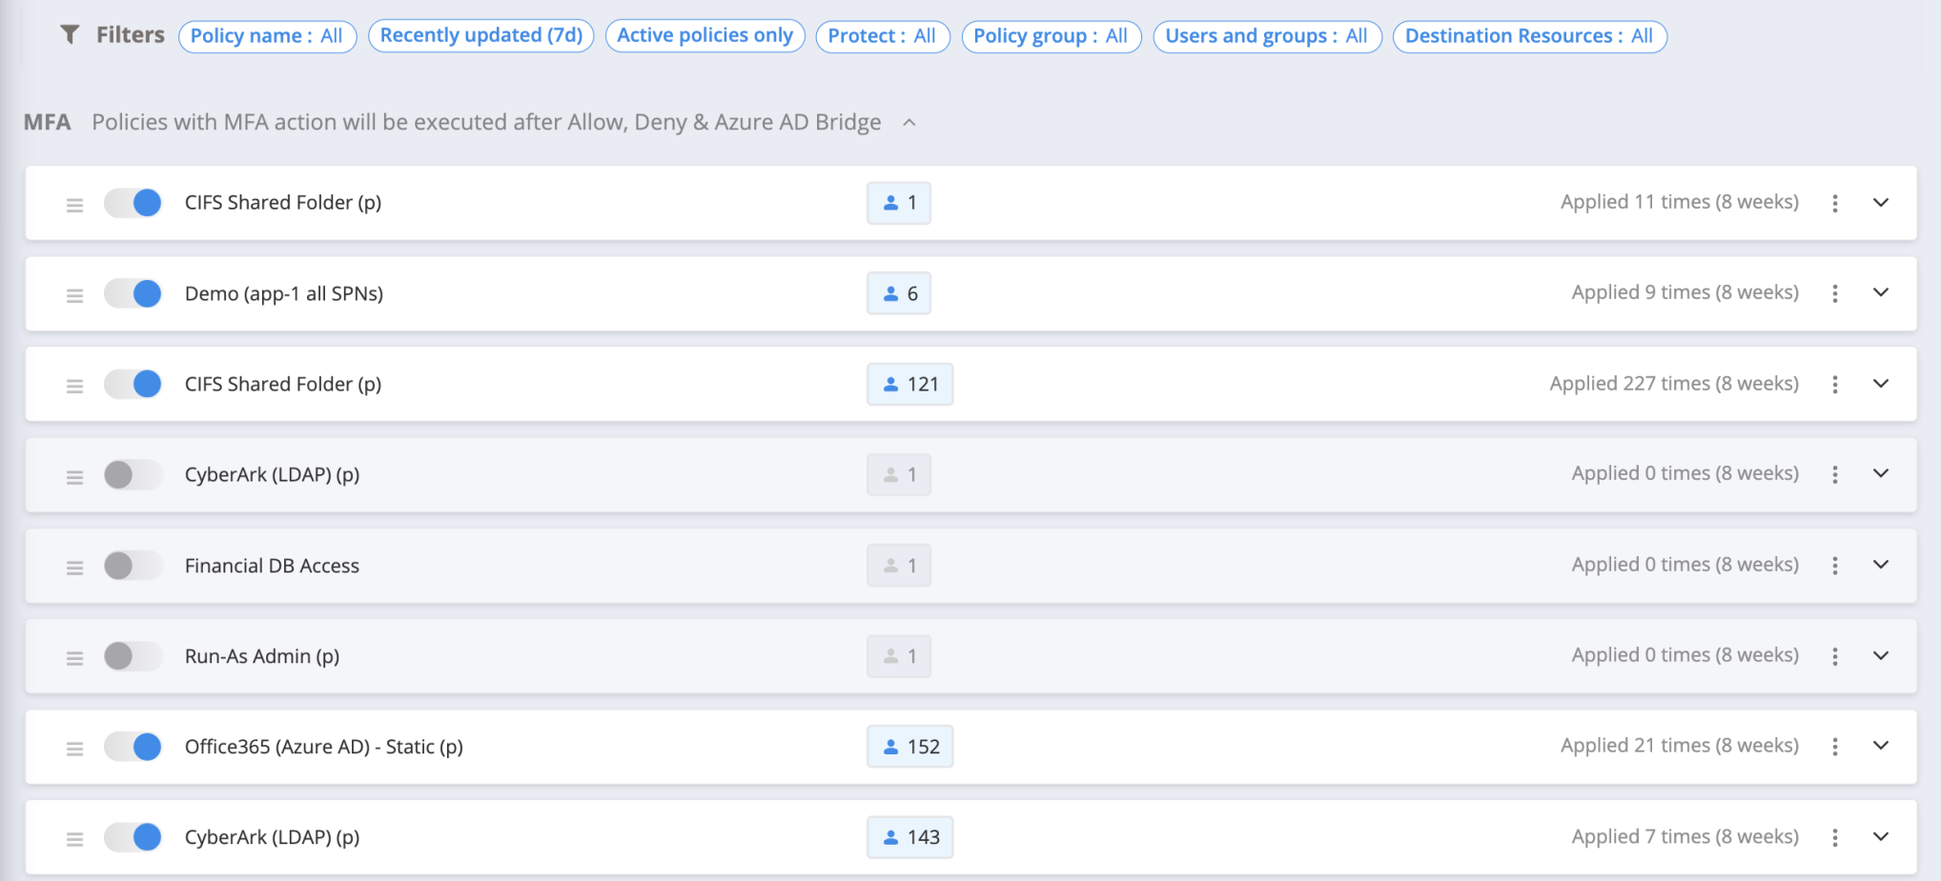
Task: Open the Policy name filter
Action: tap(267, 36)
